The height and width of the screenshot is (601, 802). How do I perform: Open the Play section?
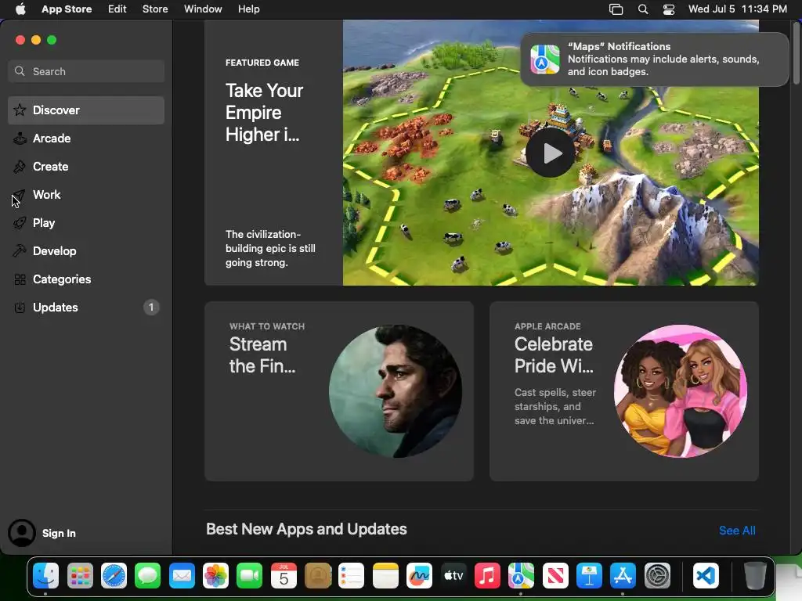[x=86, y=222]
